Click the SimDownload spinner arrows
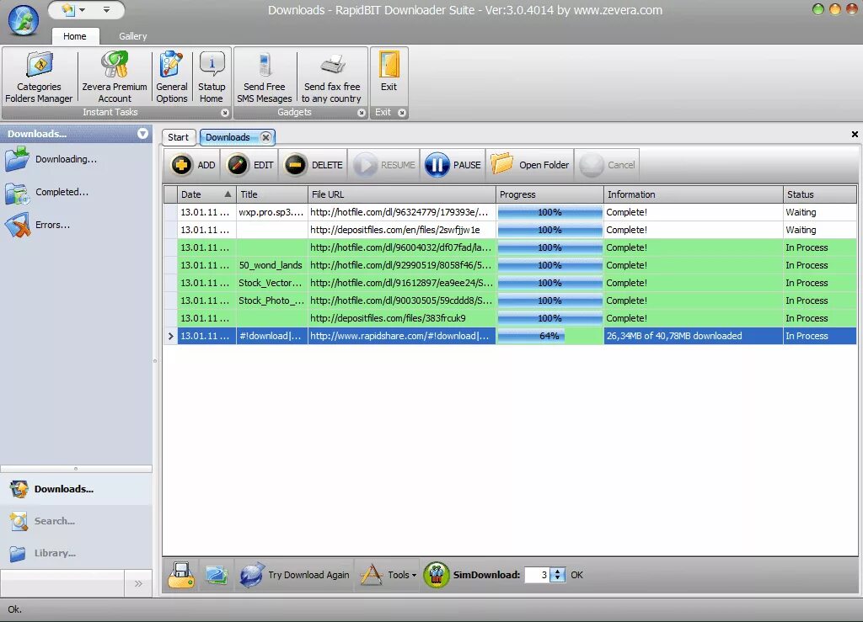This screenshot has width=863, height=622. [x=558, y=576]
